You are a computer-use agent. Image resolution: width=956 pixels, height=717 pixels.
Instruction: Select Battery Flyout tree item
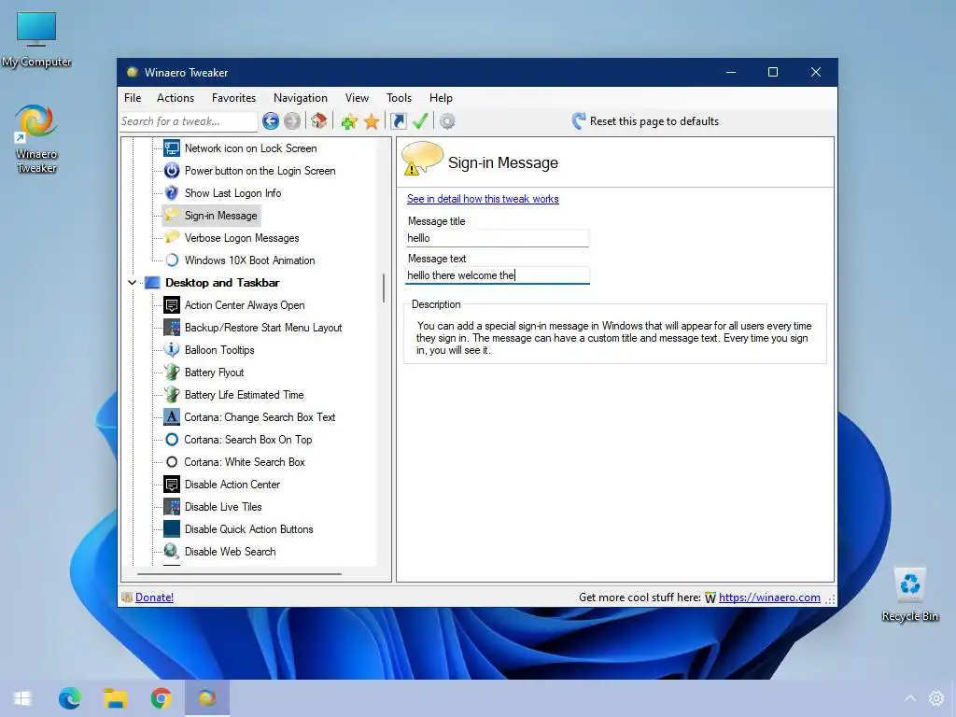pyautogui.click(x=214, y=373)
